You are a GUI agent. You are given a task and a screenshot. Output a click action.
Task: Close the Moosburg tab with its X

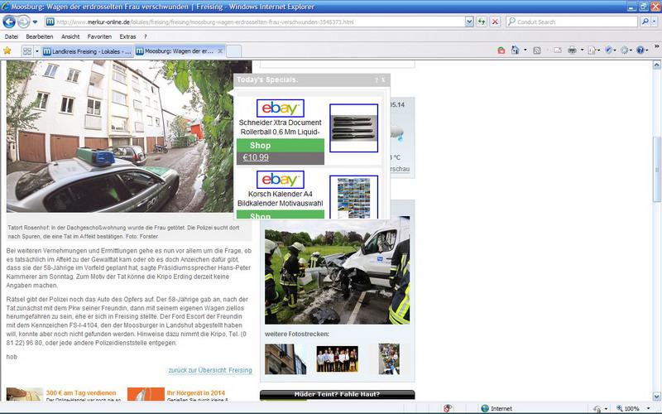pos(220,51)
